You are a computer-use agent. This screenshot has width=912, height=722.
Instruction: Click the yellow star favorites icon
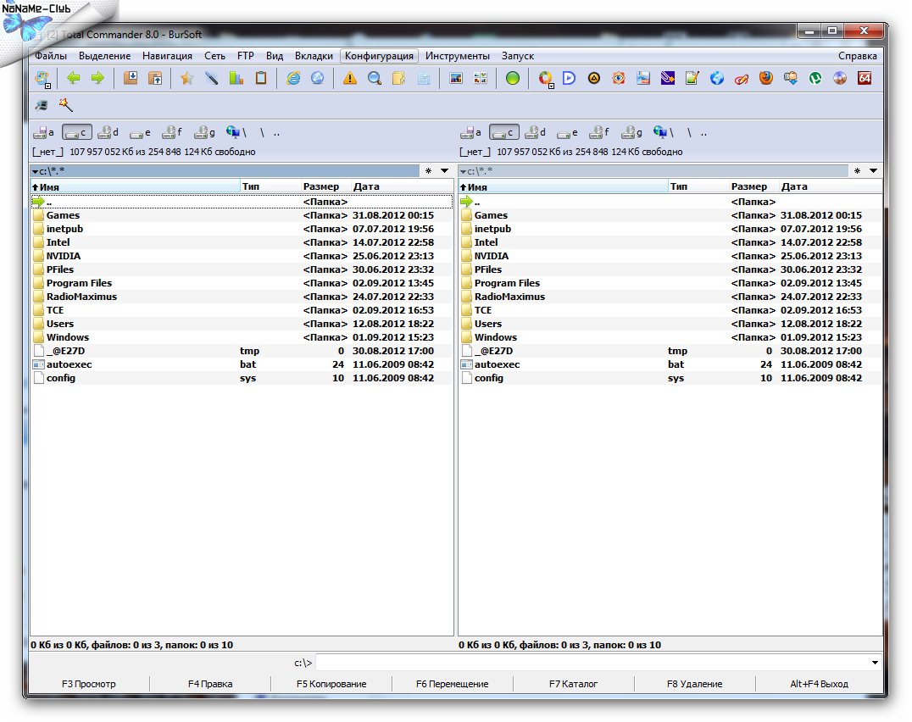click(187, 79)
